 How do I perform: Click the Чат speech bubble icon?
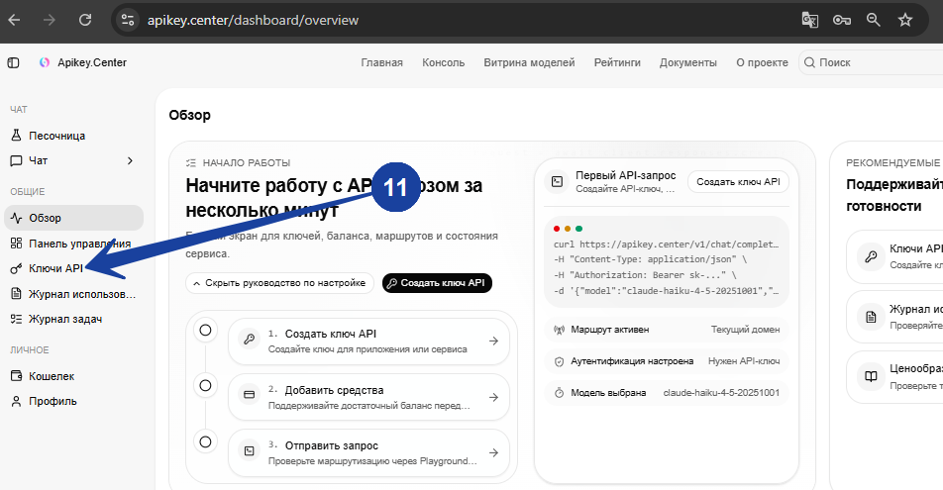[x=16, y=160]
